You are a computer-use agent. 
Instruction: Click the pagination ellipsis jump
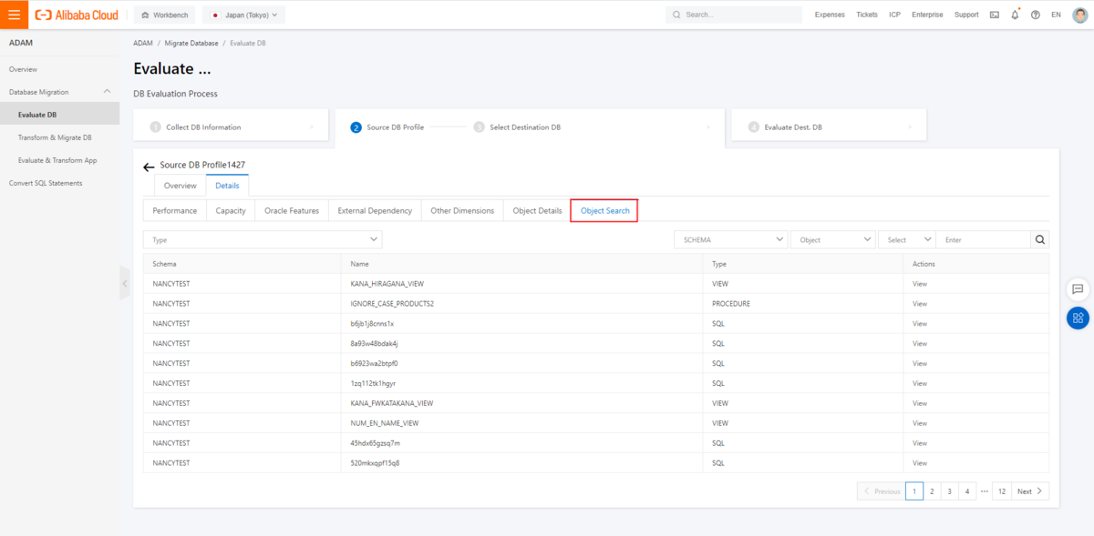coord(985,491)
